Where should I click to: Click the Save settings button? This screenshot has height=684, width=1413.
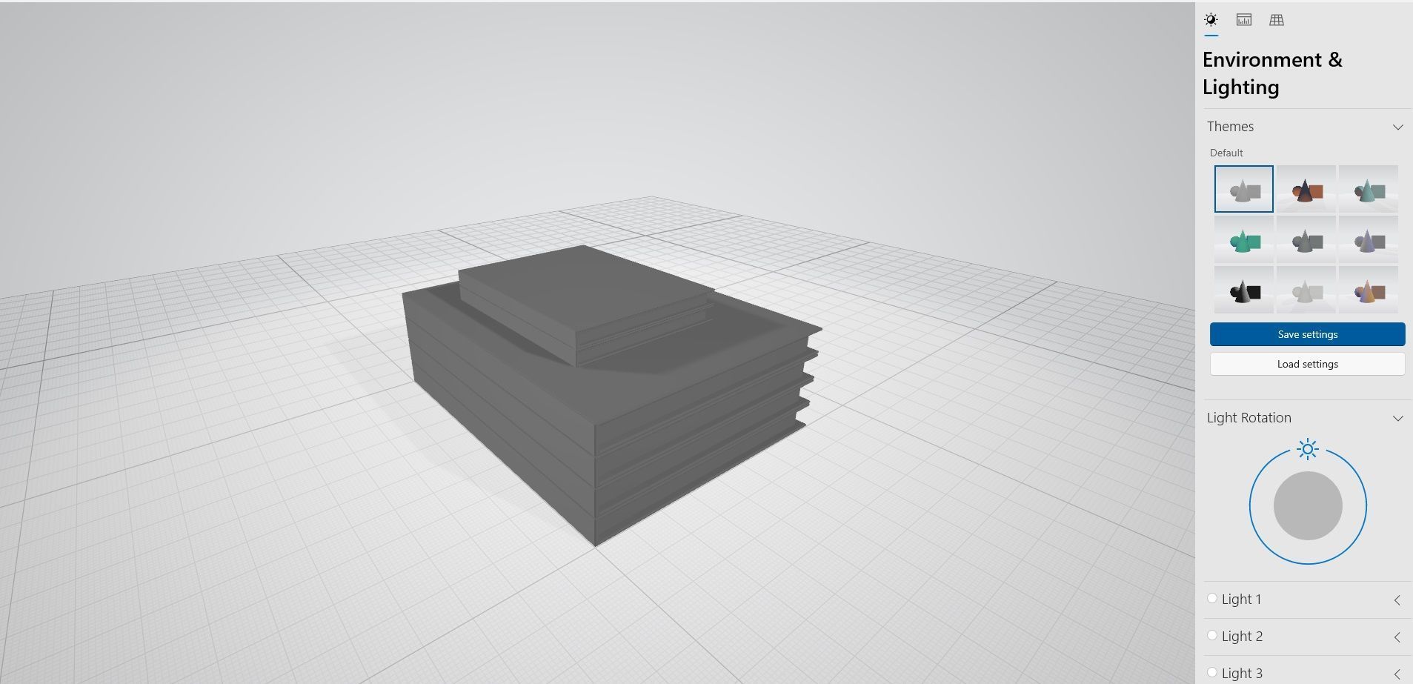(1308, 334)
